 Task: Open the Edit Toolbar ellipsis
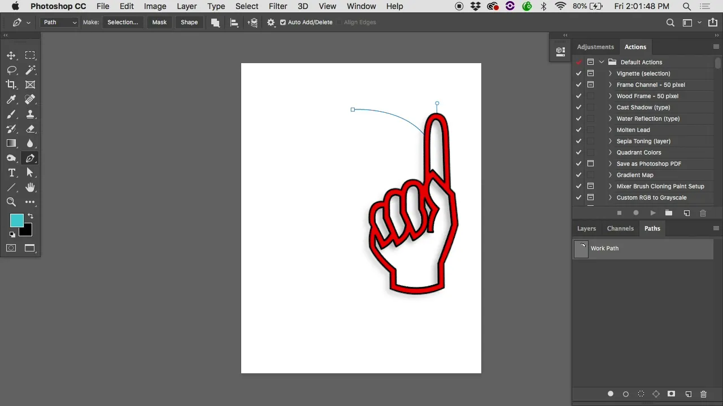30,202
